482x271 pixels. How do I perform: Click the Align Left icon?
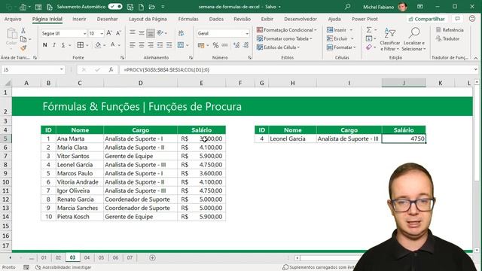[x=133, y=45]
